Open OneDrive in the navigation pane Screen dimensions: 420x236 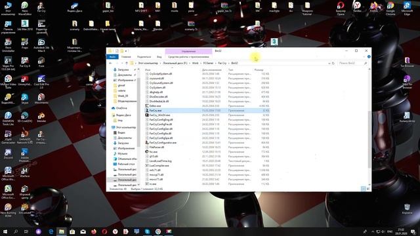tap(121, 108)
